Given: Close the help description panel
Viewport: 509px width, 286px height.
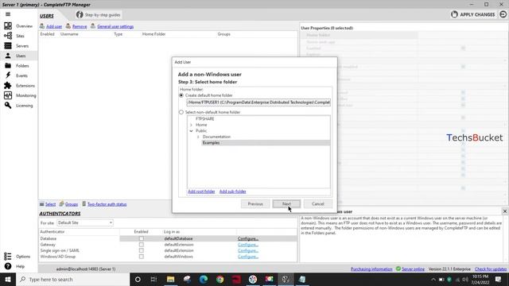Looking at the screenshot, I should pos(505,211).
